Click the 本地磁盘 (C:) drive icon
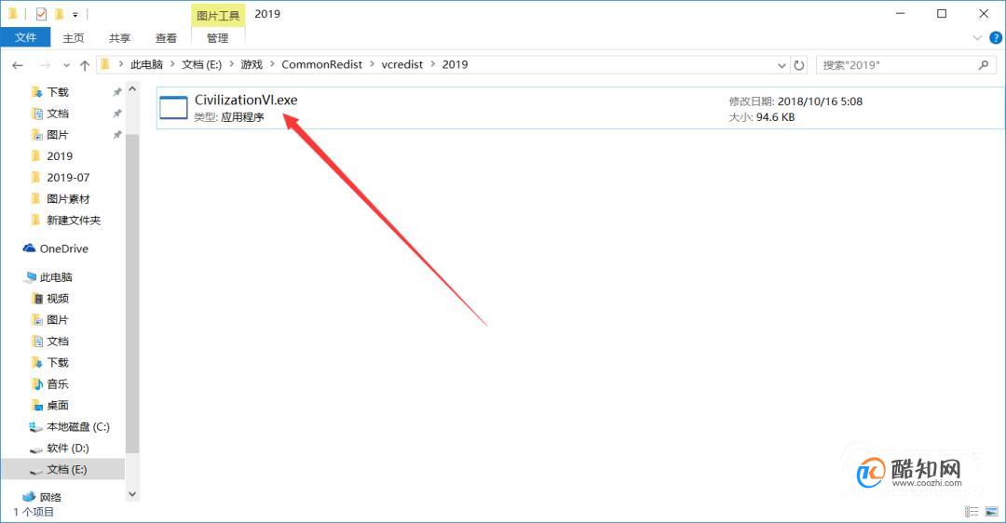The height and width of the screenshot is (523, 1006). point(35,427)
